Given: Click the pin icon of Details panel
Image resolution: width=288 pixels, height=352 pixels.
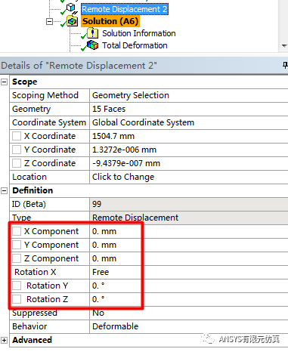Looking at the screenshot, I should coord(285,65).
